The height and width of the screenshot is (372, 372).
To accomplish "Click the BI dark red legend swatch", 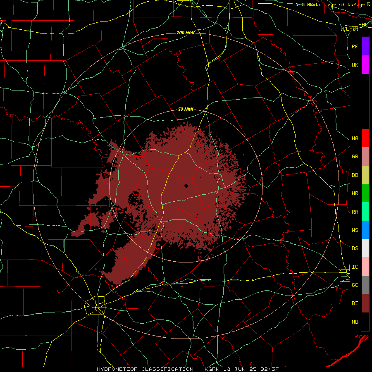I will (365, 303).
